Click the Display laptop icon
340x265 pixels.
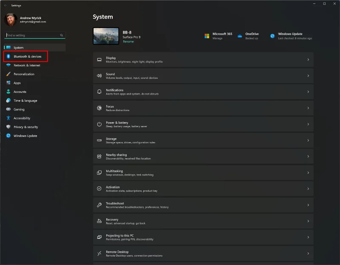(99, 59)
